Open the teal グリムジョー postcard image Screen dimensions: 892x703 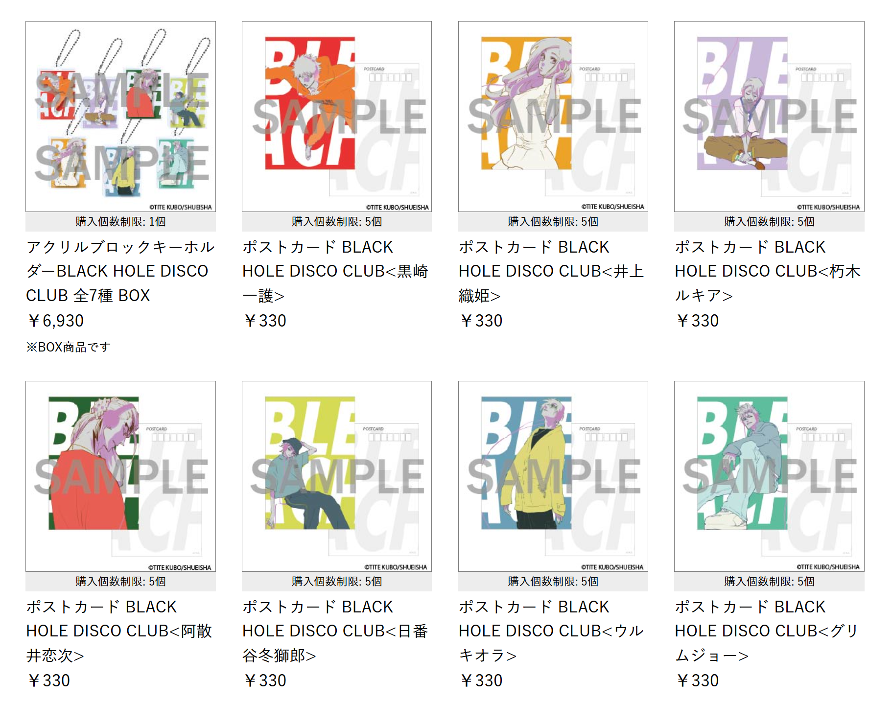pos(769,476)
